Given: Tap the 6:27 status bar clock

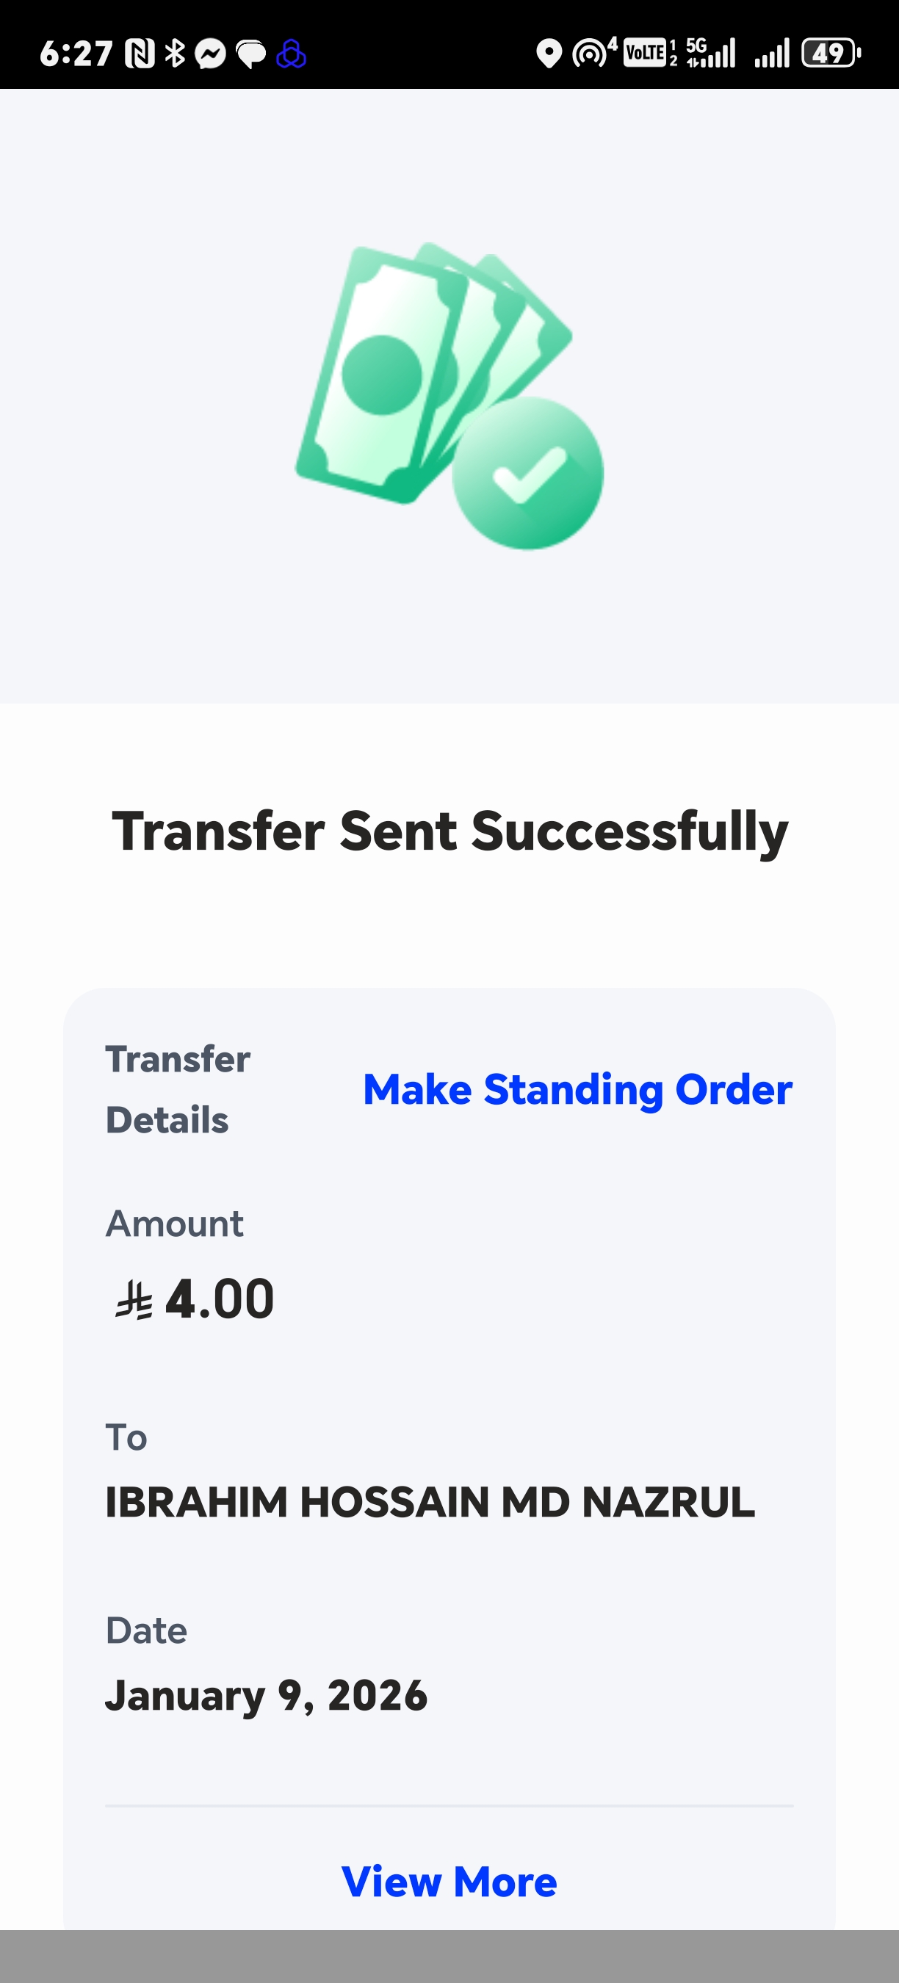Looking at the screenshot, I should click(76, 54).
